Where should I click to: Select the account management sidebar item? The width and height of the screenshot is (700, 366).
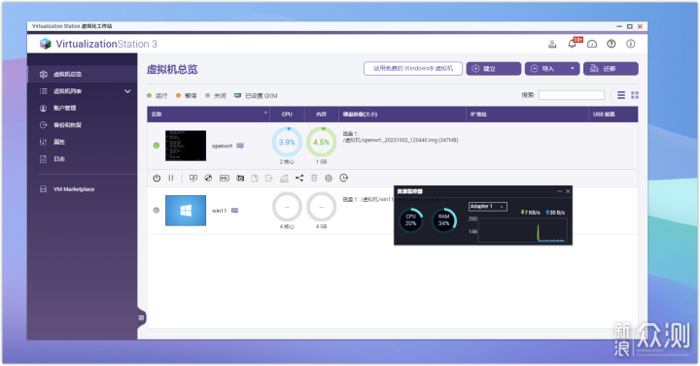pyautogui.click(x=65, y=108)
